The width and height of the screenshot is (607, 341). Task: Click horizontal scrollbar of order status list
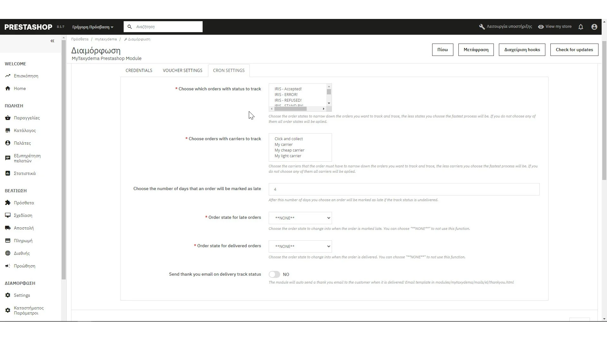(291, 109)
